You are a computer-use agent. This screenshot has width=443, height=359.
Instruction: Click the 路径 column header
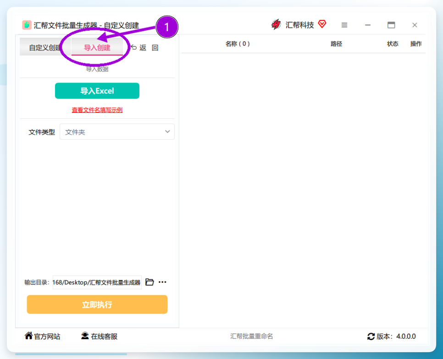pos(336,44)
